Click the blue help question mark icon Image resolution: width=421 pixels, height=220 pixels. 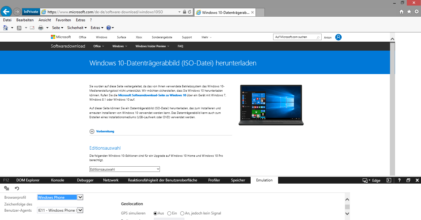(108, 28)
